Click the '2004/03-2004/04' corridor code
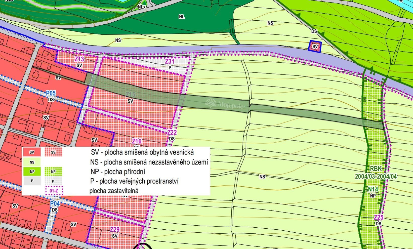This screenshot has height=249, width=413. click(376, 176)
